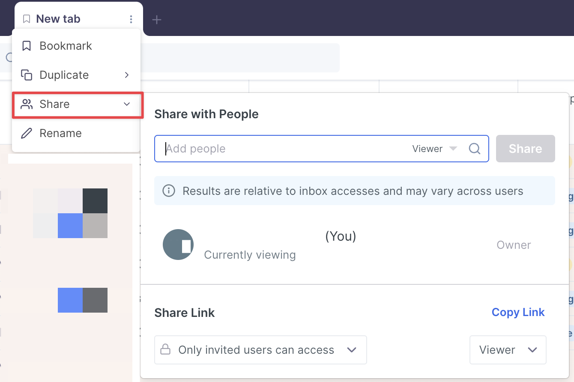Add a new tab with the plus icon
Viewport: 574px width, 382px height.
point(157,20)
